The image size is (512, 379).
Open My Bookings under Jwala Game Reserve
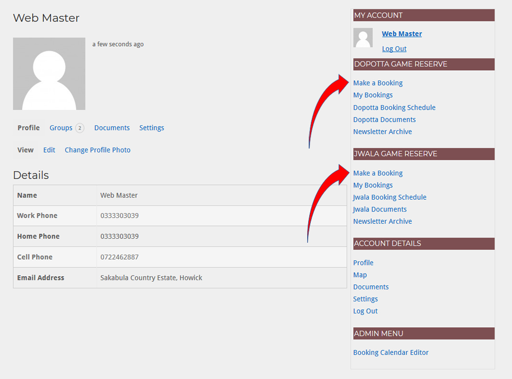click(373, 185)
